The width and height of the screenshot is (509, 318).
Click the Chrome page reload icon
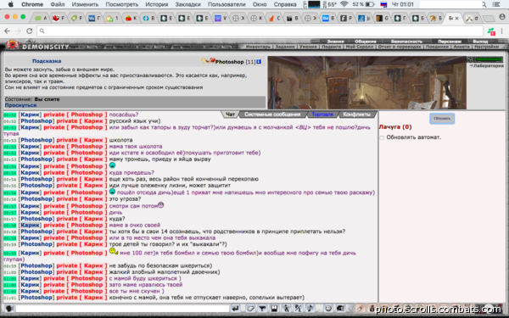tap(29, 31)
